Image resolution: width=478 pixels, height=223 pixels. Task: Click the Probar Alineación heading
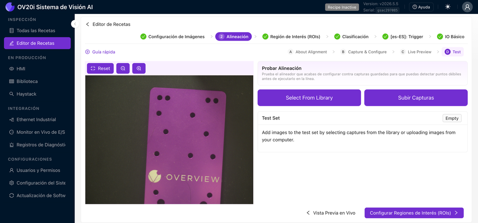click(x=282, y=68)
